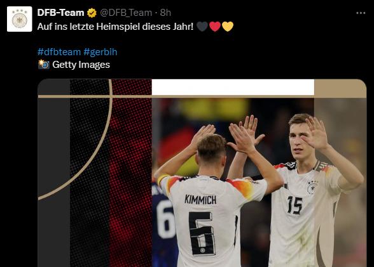Screen dimensions: 374x267
Task: Select the Getty Images credit text
Action: click(x=81, y=65)
